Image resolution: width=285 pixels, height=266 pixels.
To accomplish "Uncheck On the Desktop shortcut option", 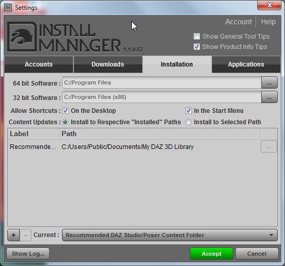I will click(66, 110).
